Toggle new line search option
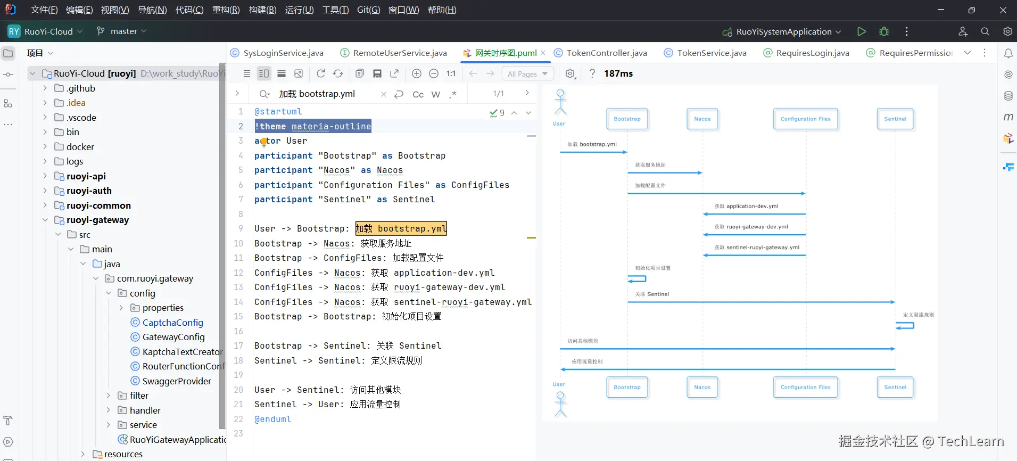Screen dimensions: 1017x461 pos(399,94)
